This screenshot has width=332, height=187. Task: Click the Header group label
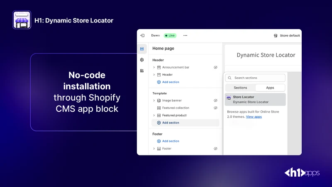pos(158,60)
